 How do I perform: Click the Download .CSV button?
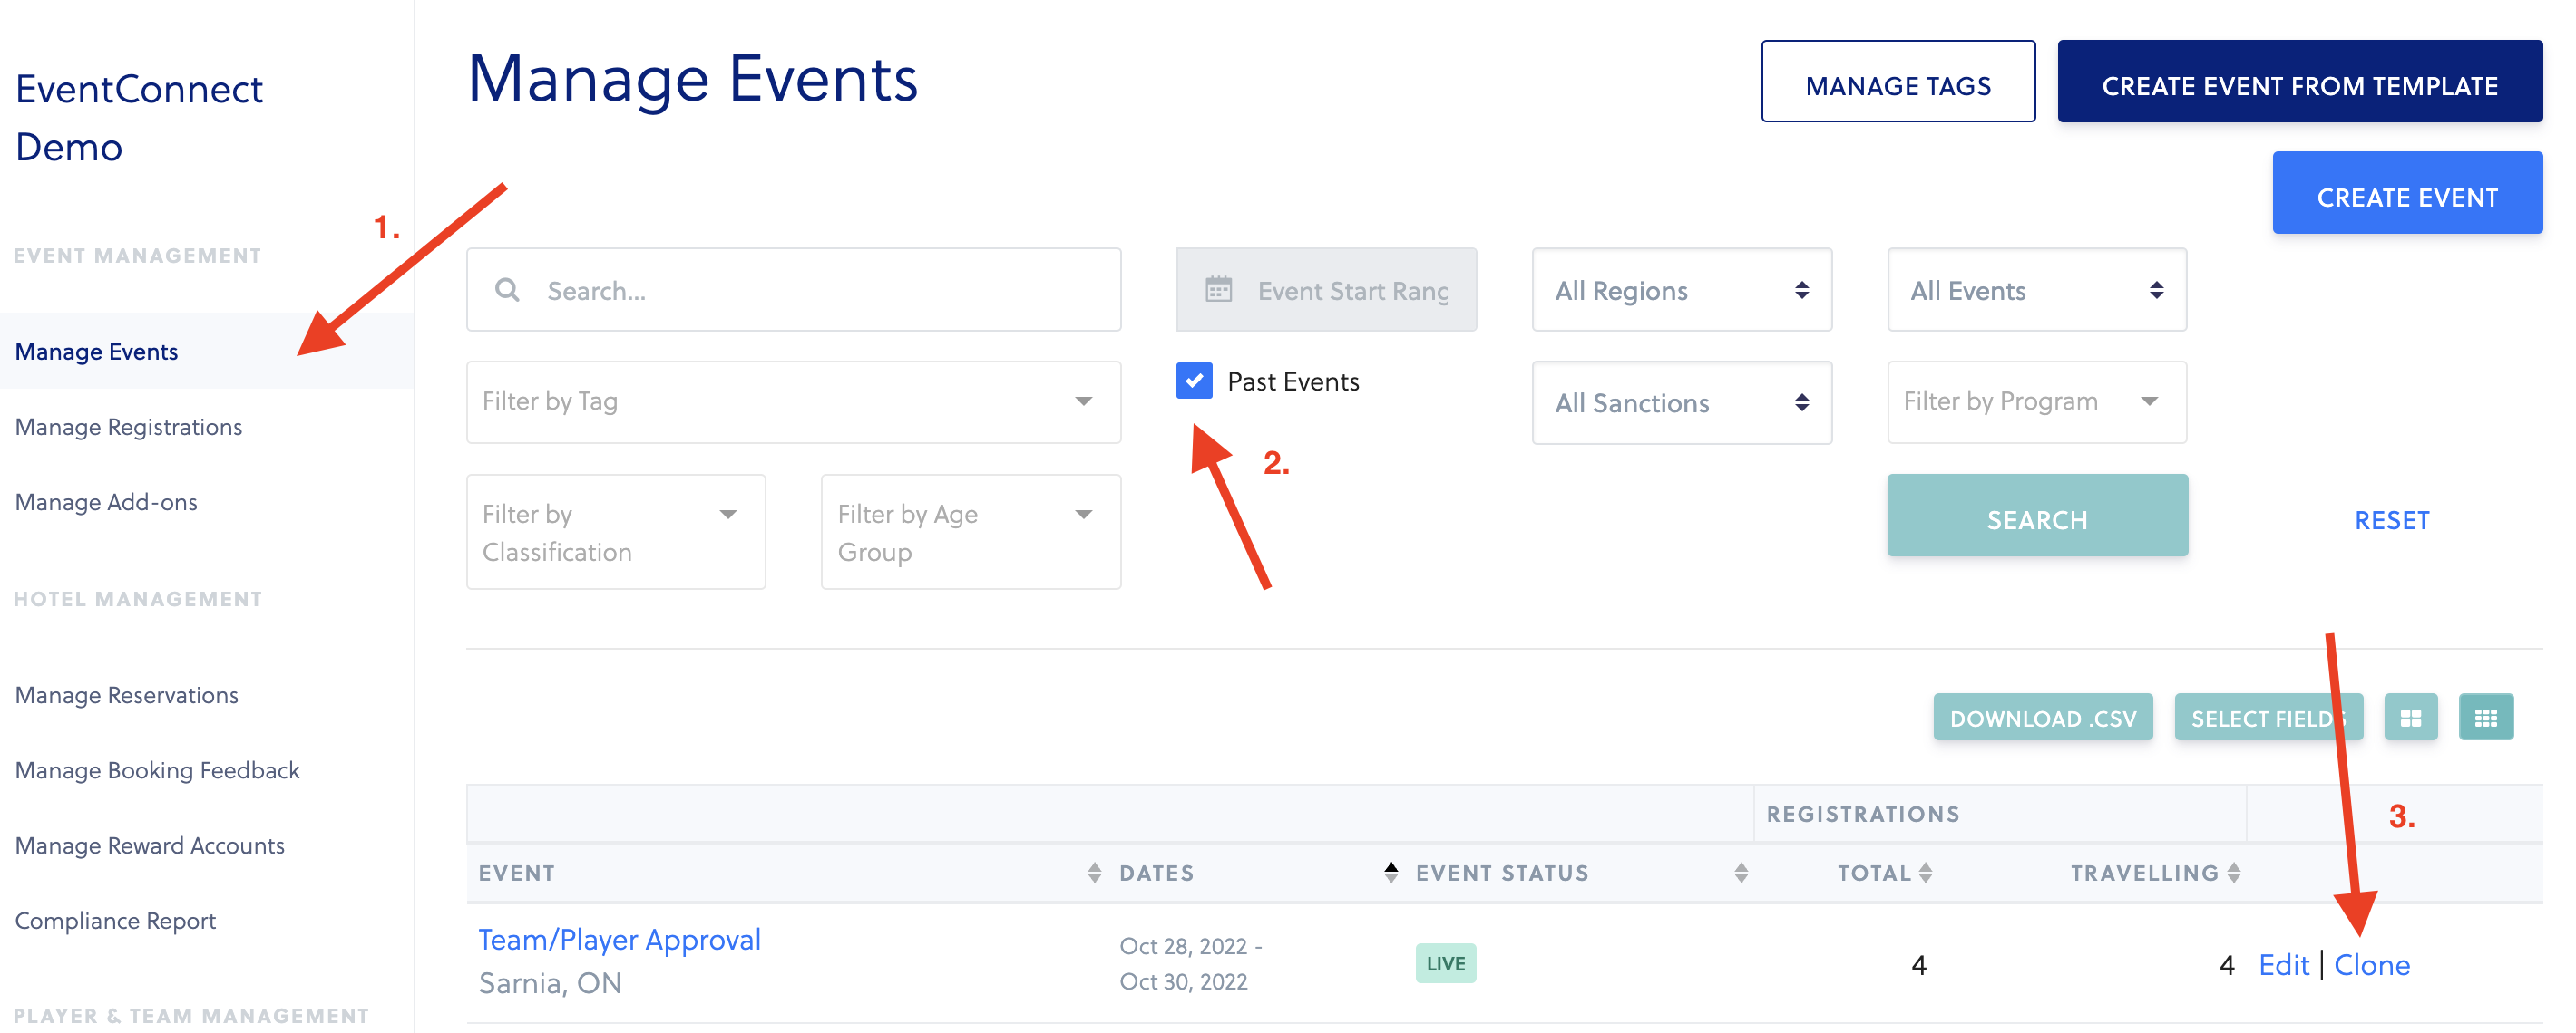[2042, 718]
